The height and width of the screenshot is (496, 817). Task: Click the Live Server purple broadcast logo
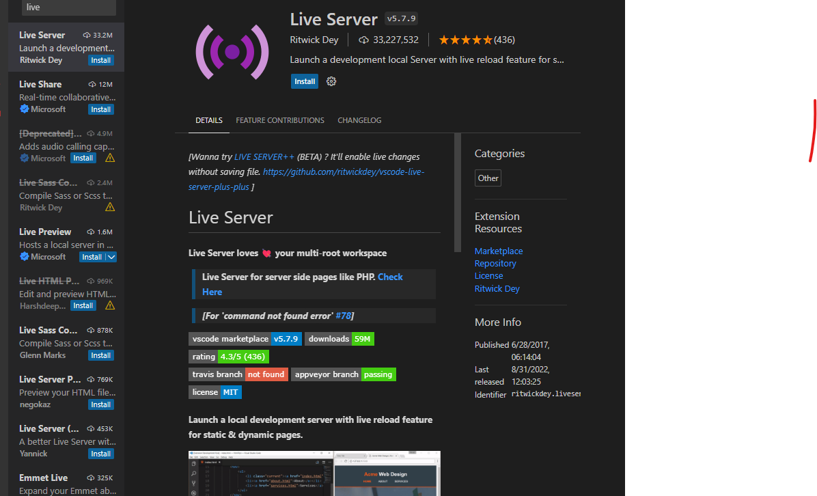tap(232, 51)
